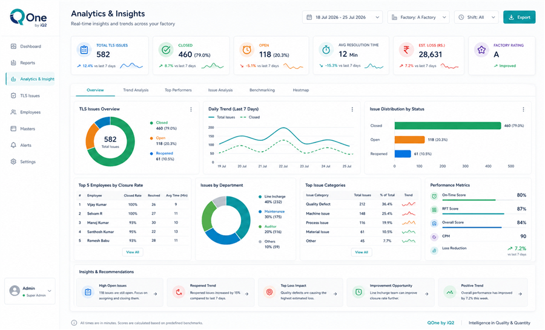This screenshot has width=545, height=330.
Task: Switch to the Issue Analysis tab
Action: 220,90
